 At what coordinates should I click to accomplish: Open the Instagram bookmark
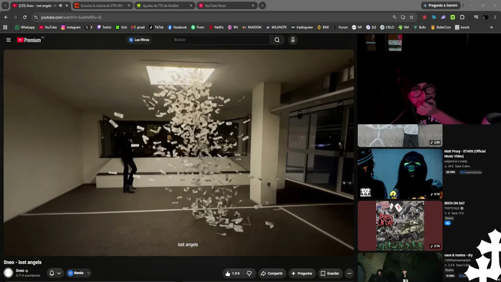tap(70, 27)
